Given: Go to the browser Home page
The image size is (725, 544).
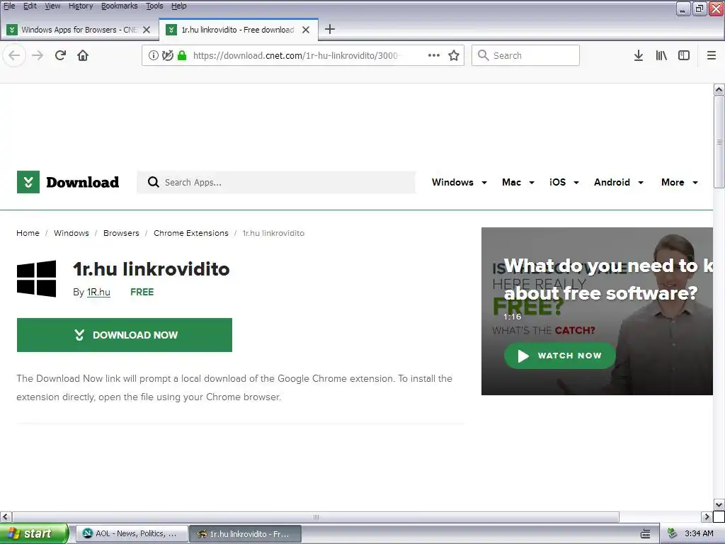Looking at the screenshot, I should click(x=83, y=55).
